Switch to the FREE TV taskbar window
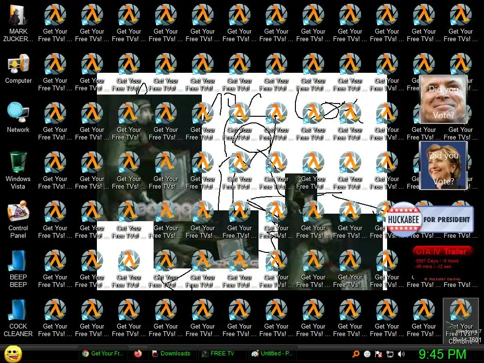Screen dimensions: 484x363 222,354
